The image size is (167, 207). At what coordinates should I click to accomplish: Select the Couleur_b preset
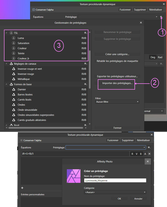click(x=46, y=58)
